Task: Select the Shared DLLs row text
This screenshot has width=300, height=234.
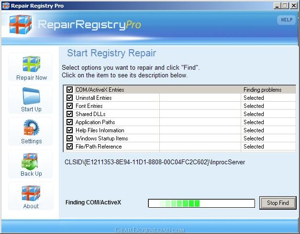Action: 90,114
